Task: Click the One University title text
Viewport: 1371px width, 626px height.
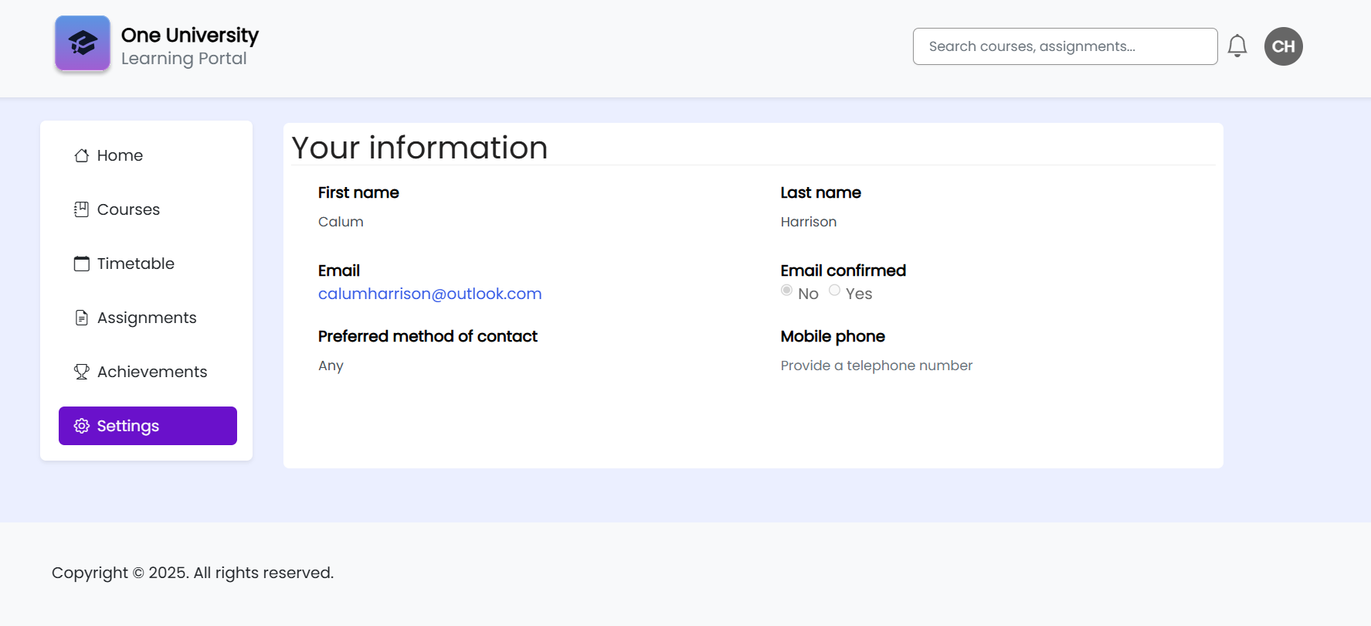Action: pyautogui.click(x=190, y=36)
